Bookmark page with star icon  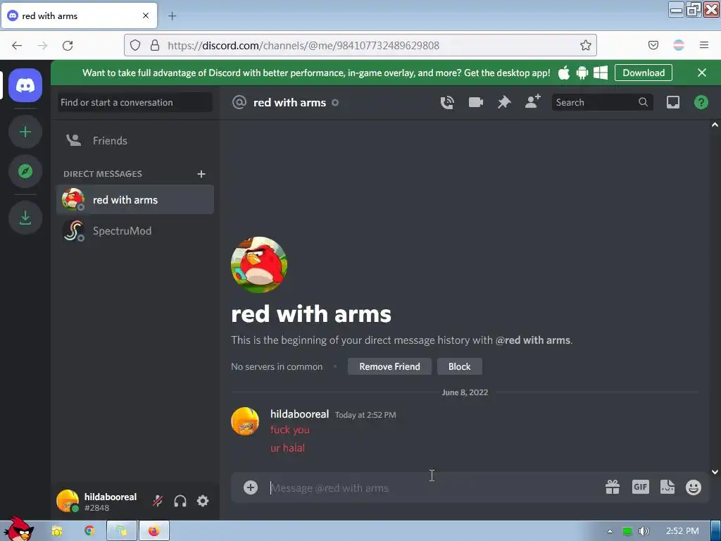(585, 45)
